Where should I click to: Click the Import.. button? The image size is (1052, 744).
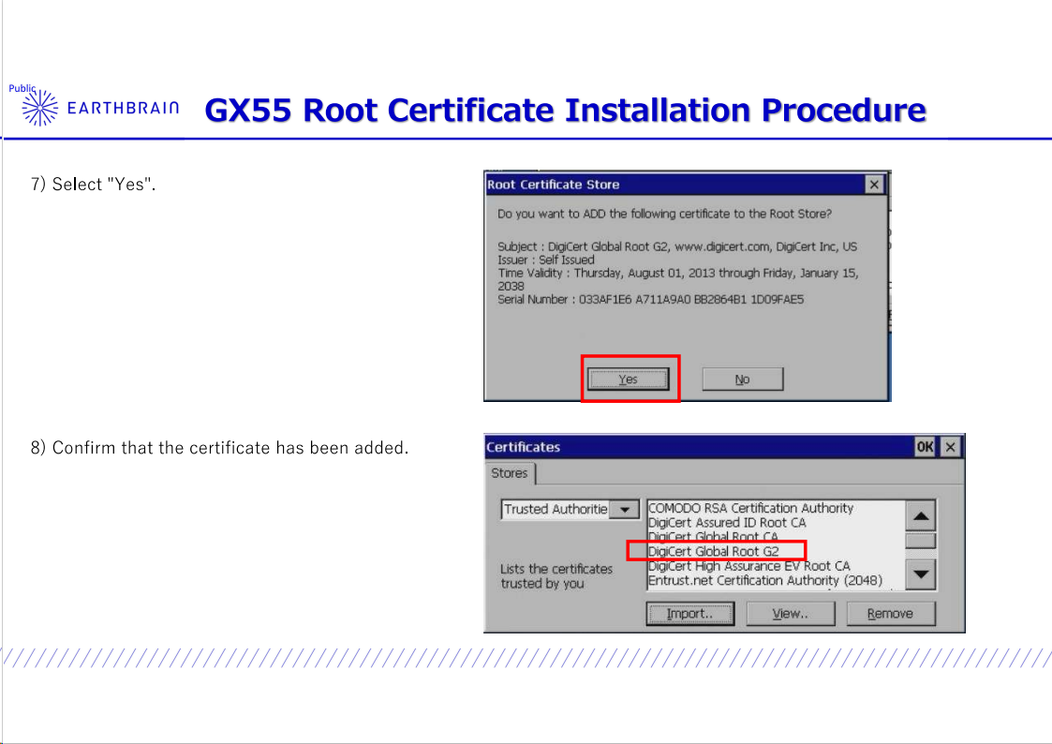tap(689, 613)
